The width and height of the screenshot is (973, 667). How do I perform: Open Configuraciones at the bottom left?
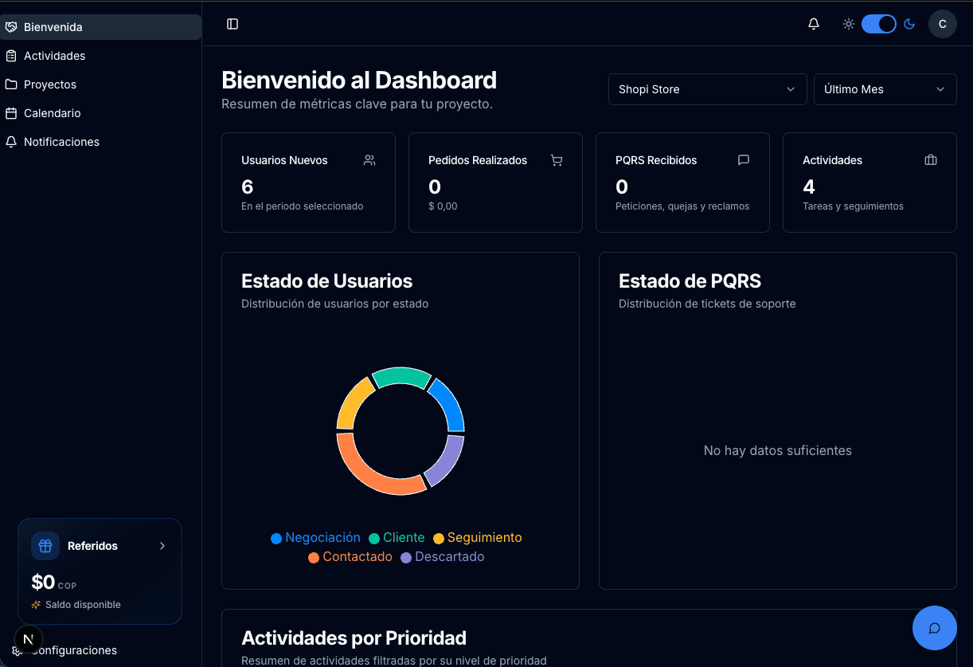pos(72,650)
